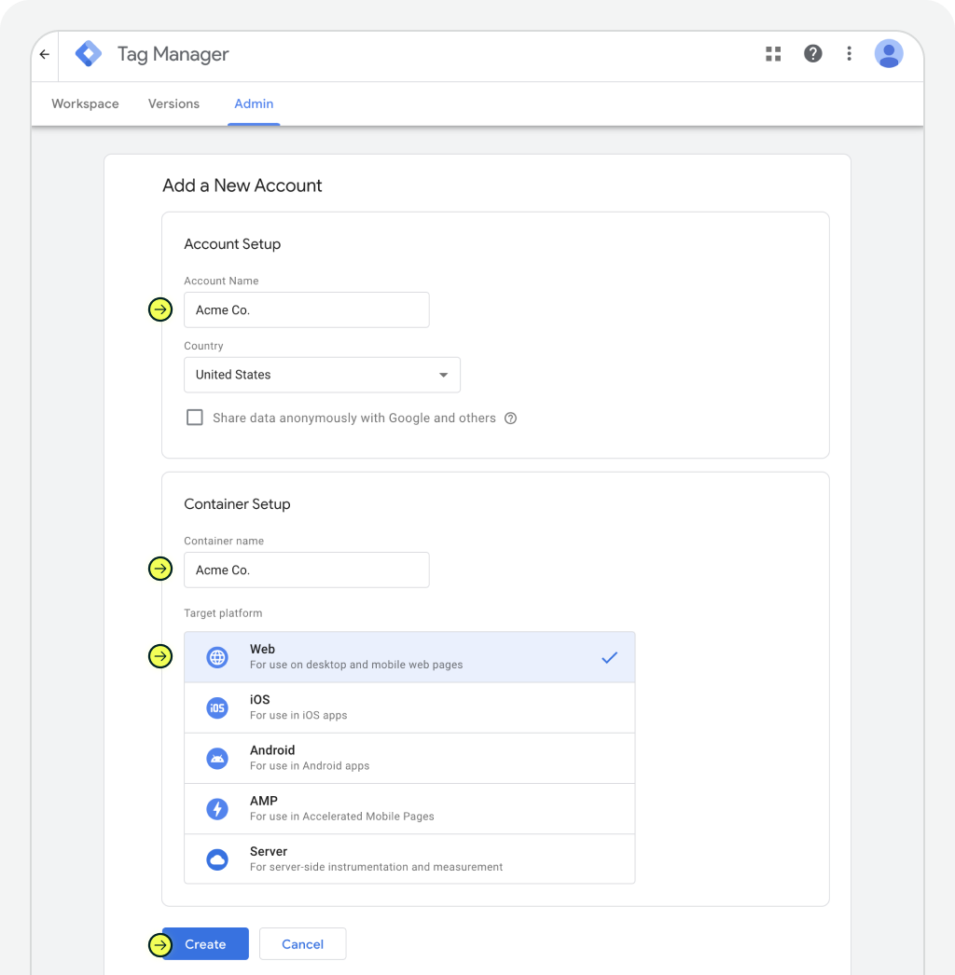The height and width of the screenshot is (975, 955).
Task: Click the back arrow icon
Action: (44, 54)
